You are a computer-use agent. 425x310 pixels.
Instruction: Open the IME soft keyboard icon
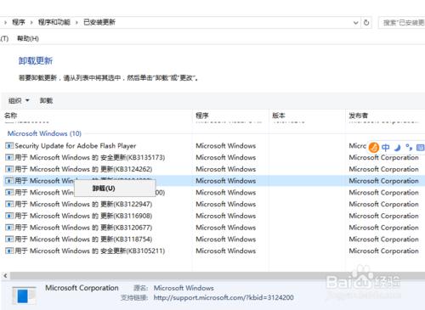(x=420, y=147)
